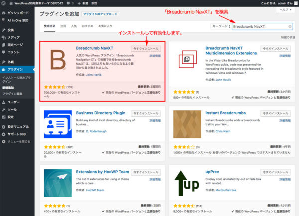Click the Plugins (プラグイン) plug icon
This screenshot has height=216, width=299.
pyautogui.click(x=4, y=69)
